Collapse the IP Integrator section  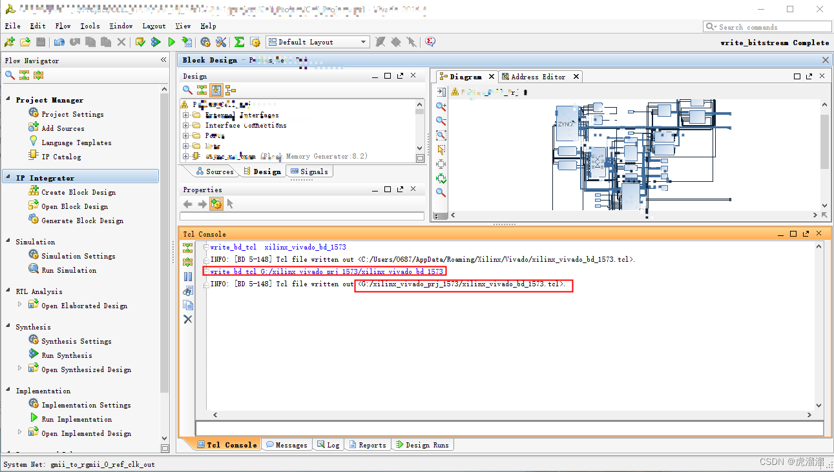pos(8,175)
